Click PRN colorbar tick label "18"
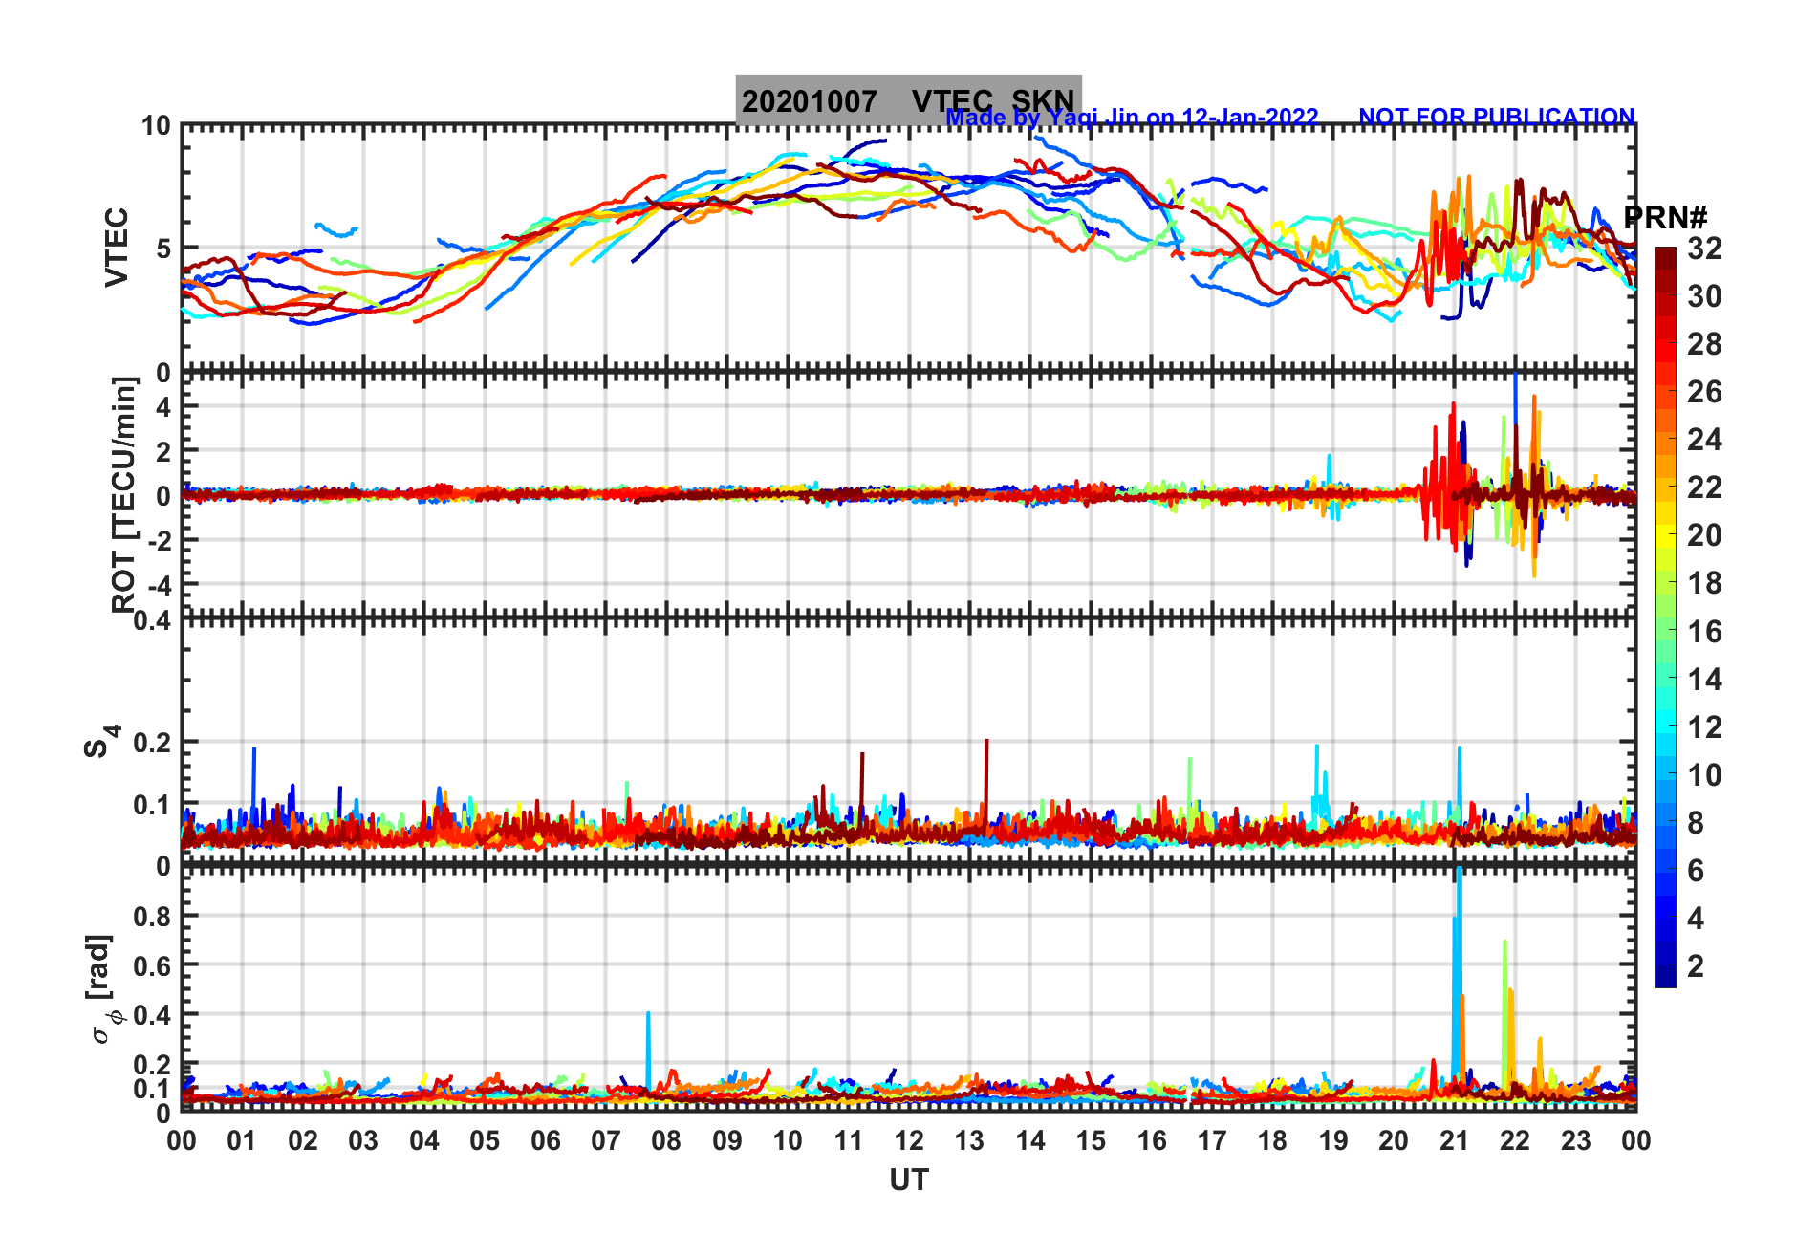 pos(1704,583)
